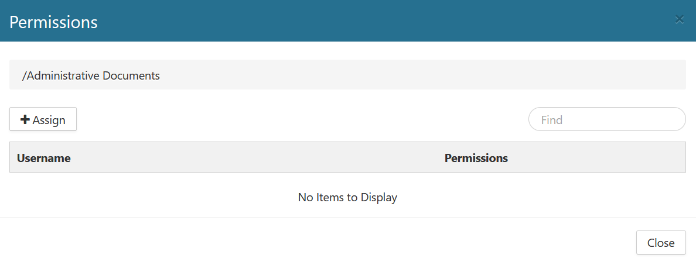Click the /Administrative Documents path bar

click(x=347, y=75)
